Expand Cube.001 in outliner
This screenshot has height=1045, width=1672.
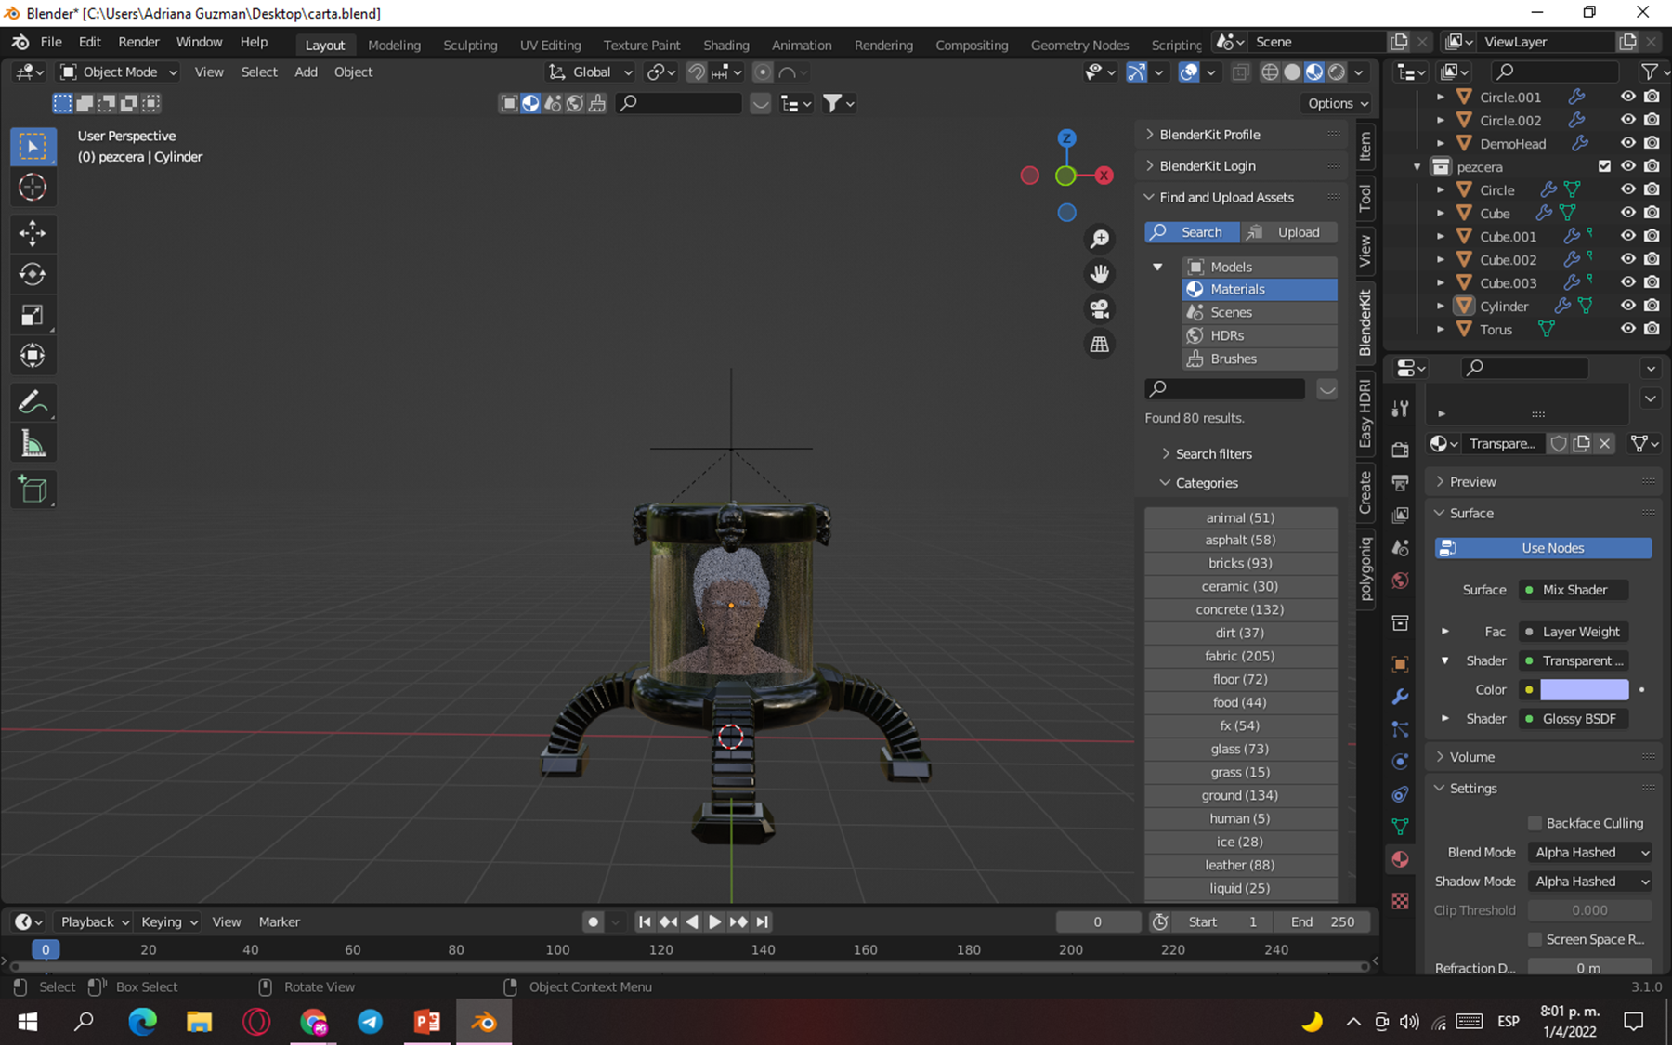click(1440, 236)
